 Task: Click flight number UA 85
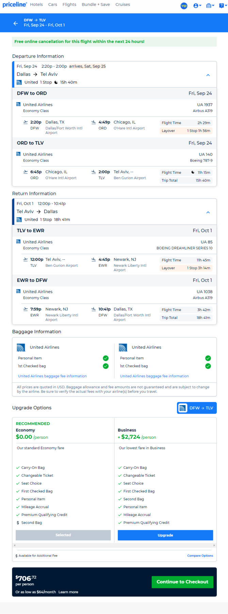coord(207,242)
